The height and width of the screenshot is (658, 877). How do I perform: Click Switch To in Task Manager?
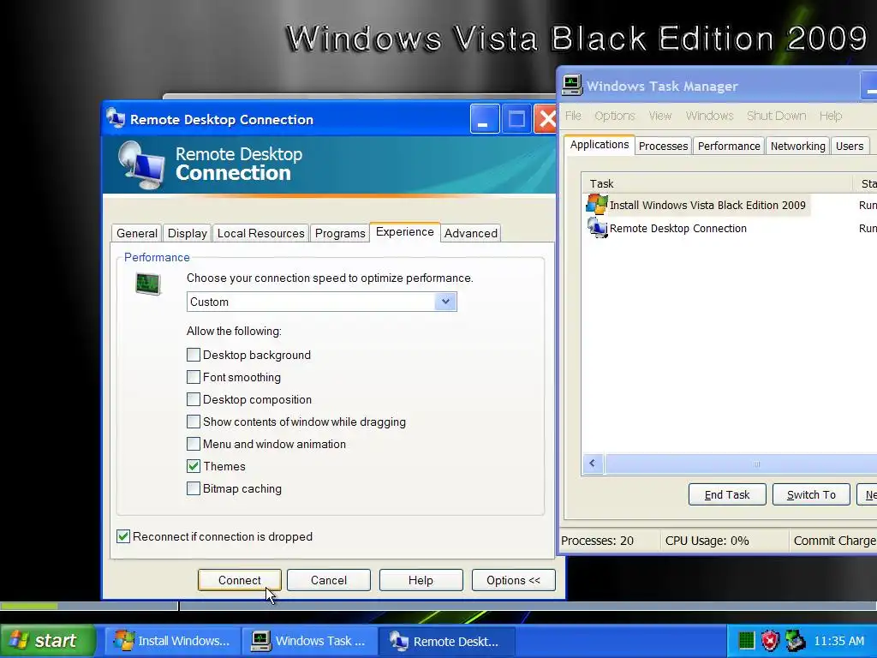[811, 494]
